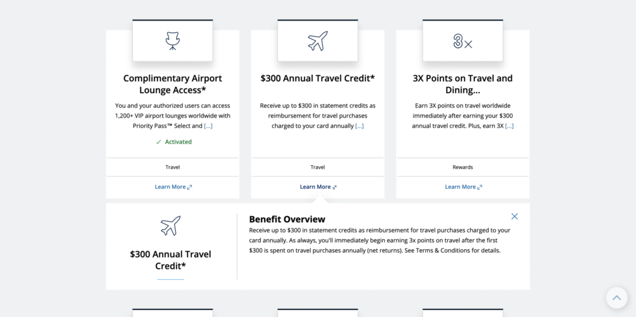Expand the ellipsis in 3X Points description
The width and height of the screenshot is (636, 317).
coord(509,126)
